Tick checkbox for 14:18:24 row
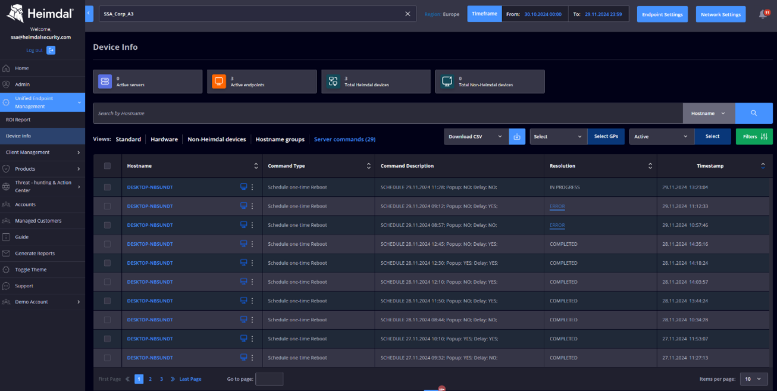Viewport: 777px width, 391px height. [x=107, y=262]
